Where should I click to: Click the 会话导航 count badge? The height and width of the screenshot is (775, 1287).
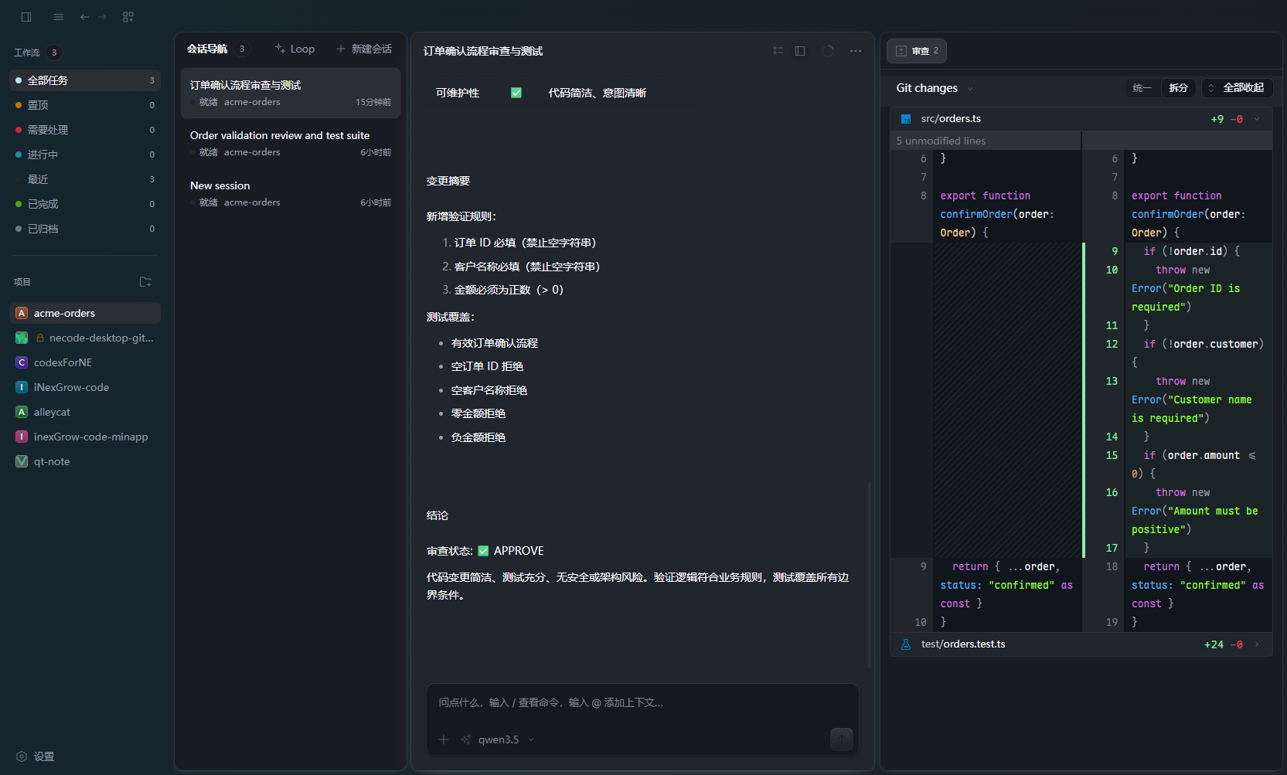(242, 49)
